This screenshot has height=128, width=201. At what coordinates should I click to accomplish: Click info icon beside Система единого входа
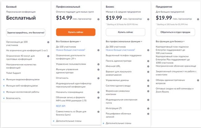click(x=148, y=86)
